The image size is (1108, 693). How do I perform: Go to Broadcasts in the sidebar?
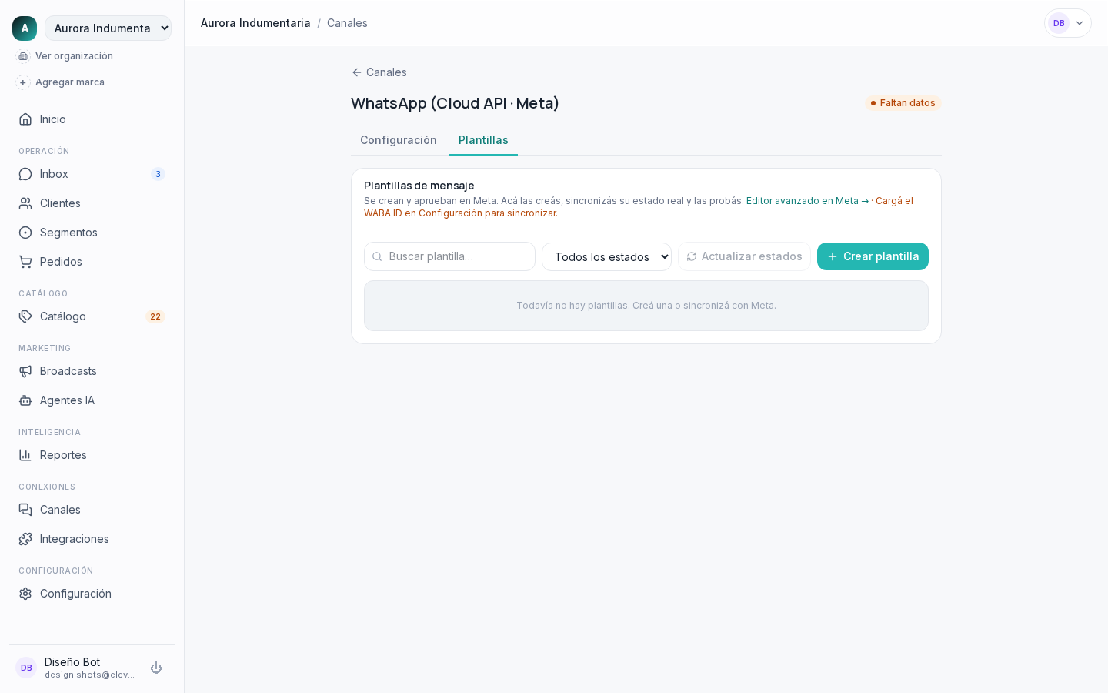92,371
